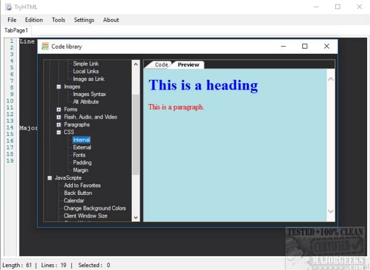
Task: Select the Image as Link entry
Action: point(88,79)
